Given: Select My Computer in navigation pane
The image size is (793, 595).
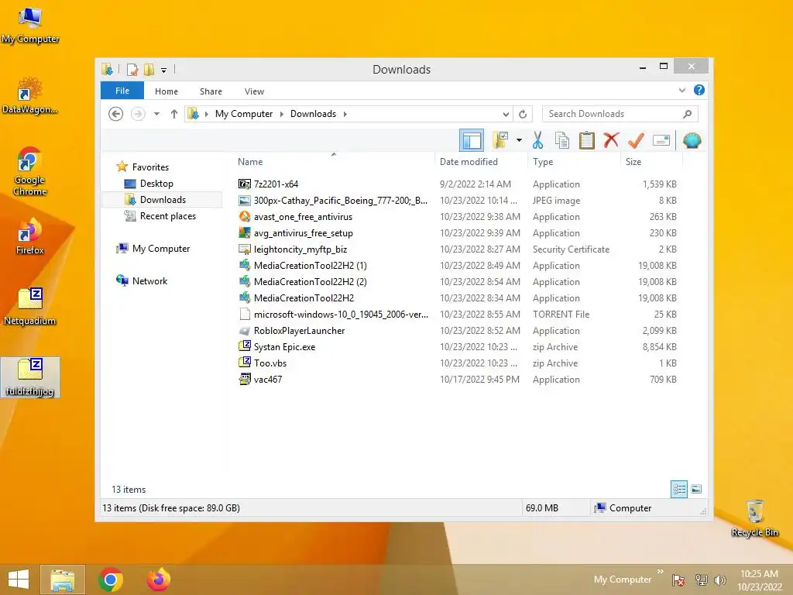Looking at the screenshot, I should pyautogui.click(x=153, y=249).
